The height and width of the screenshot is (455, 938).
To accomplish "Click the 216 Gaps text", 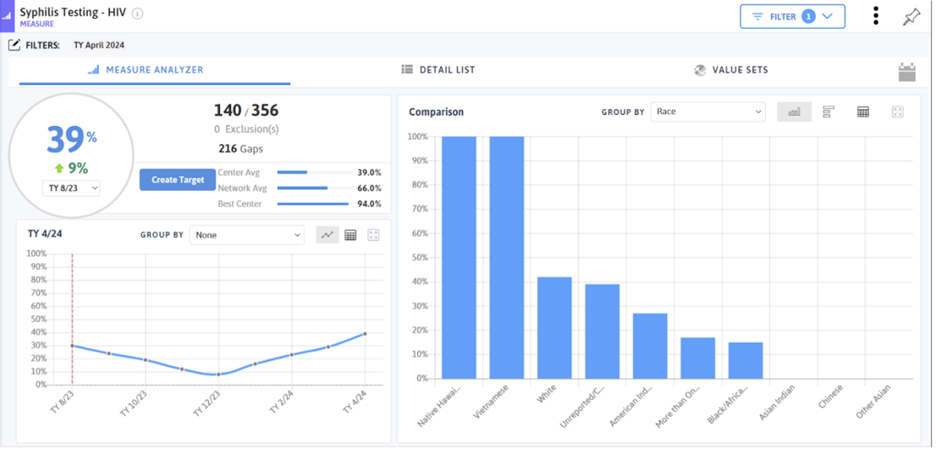I will [241, 148].
